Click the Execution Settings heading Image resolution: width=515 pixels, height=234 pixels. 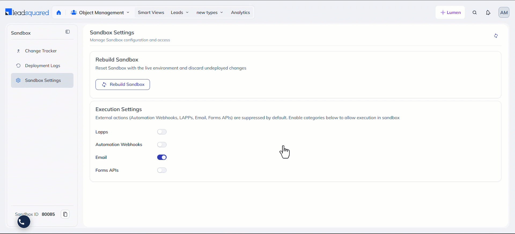[119, 109]
